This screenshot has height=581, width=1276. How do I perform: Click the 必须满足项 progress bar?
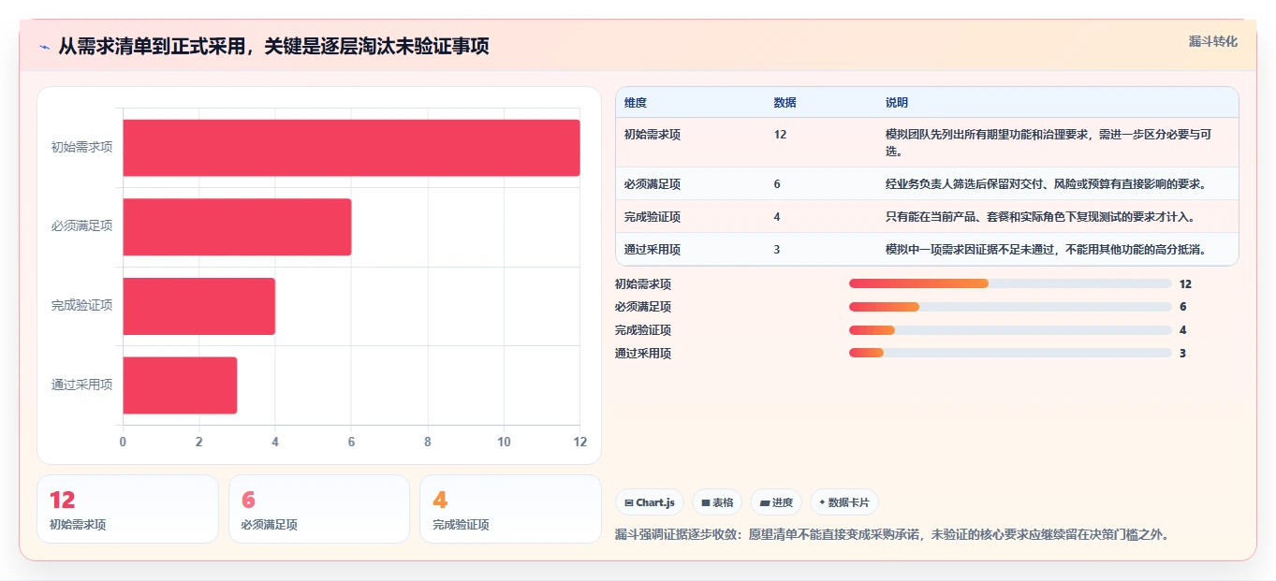[x=1010, y=307]
